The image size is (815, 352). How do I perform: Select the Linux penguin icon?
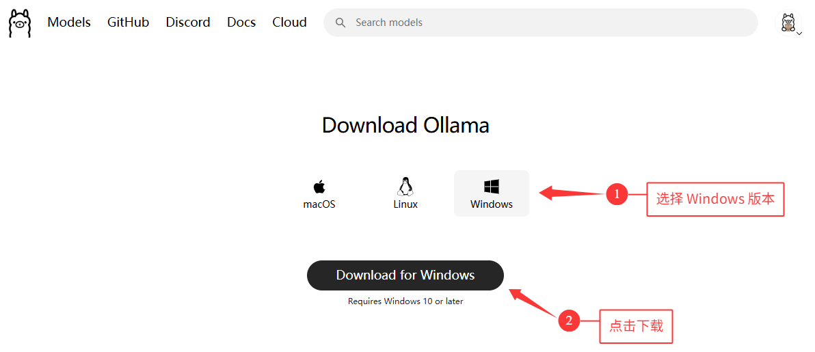405,186
